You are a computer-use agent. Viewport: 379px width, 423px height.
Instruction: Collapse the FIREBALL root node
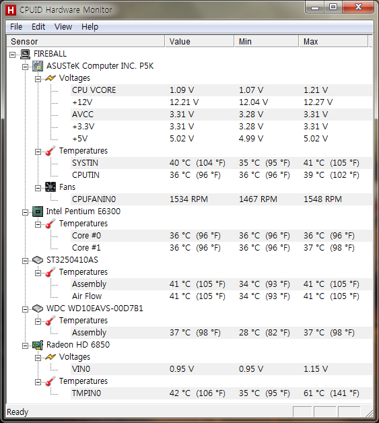point(12,55)
